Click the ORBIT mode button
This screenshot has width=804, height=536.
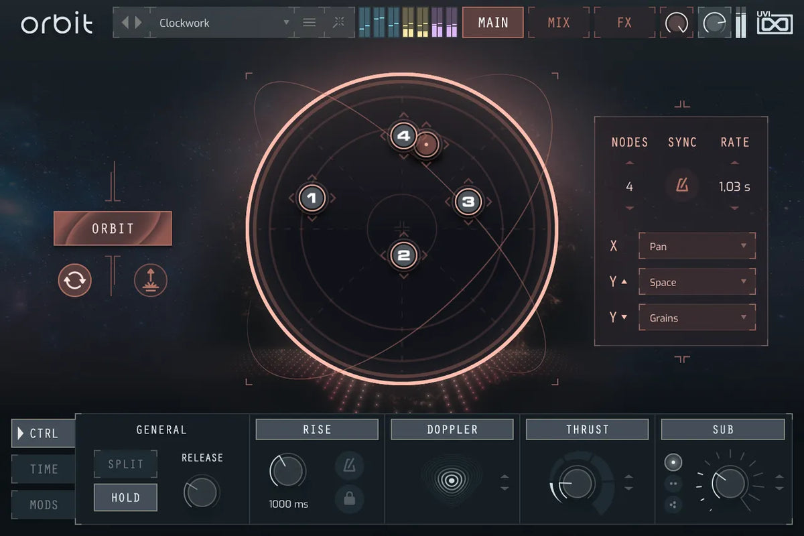(x=112, y=228)
